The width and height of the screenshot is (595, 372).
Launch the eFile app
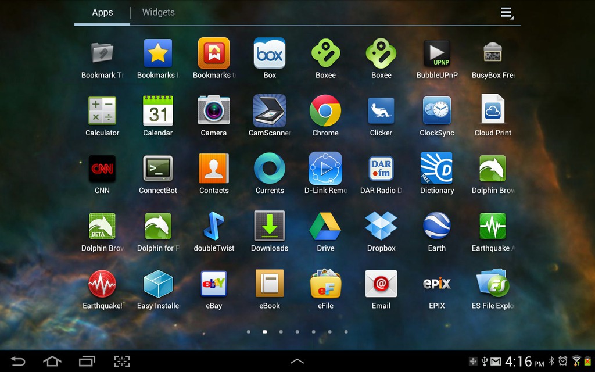[325, 284]
